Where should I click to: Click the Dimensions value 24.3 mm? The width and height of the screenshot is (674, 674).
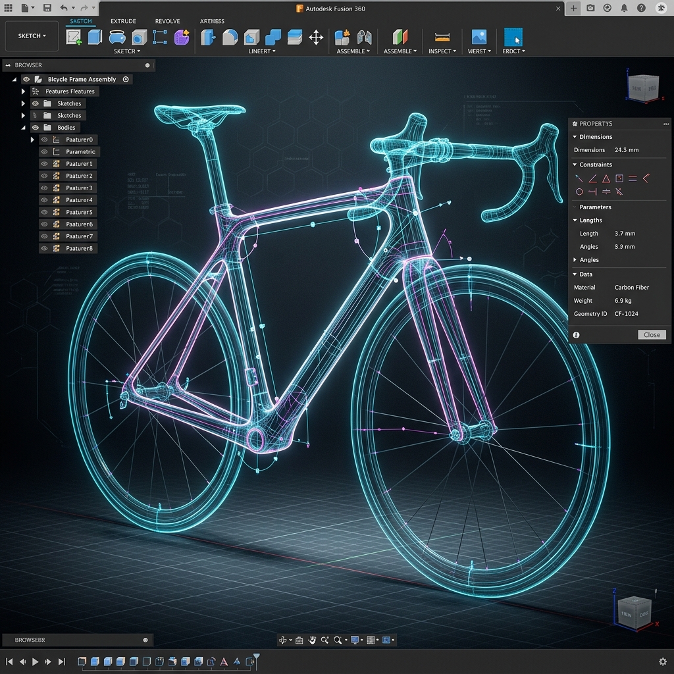click(627, 150)
